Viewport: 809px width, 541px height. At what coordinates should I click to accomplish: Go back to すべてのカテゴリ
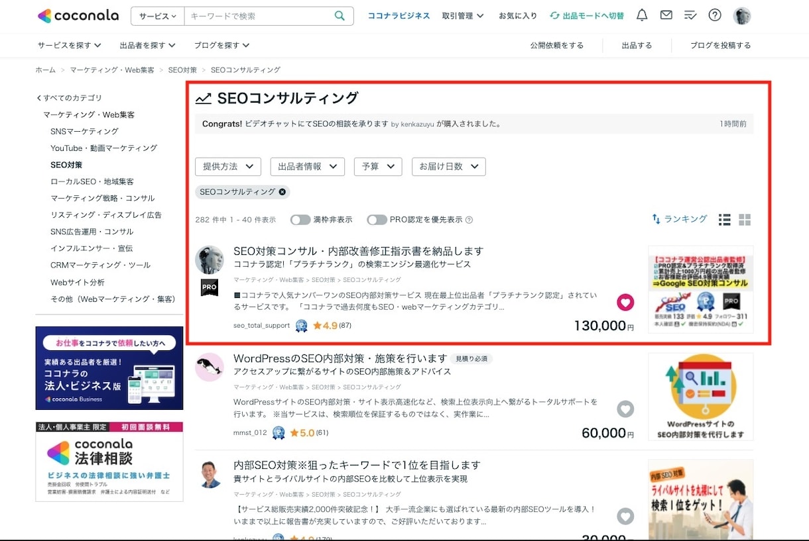[70, 98]
